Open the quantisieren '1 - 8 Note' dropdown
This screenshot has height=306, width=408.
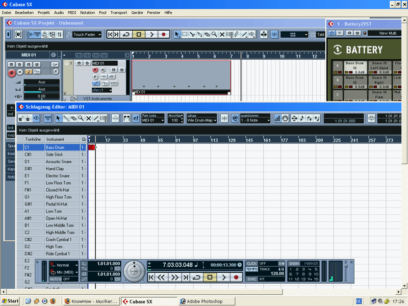click(256, 120)
